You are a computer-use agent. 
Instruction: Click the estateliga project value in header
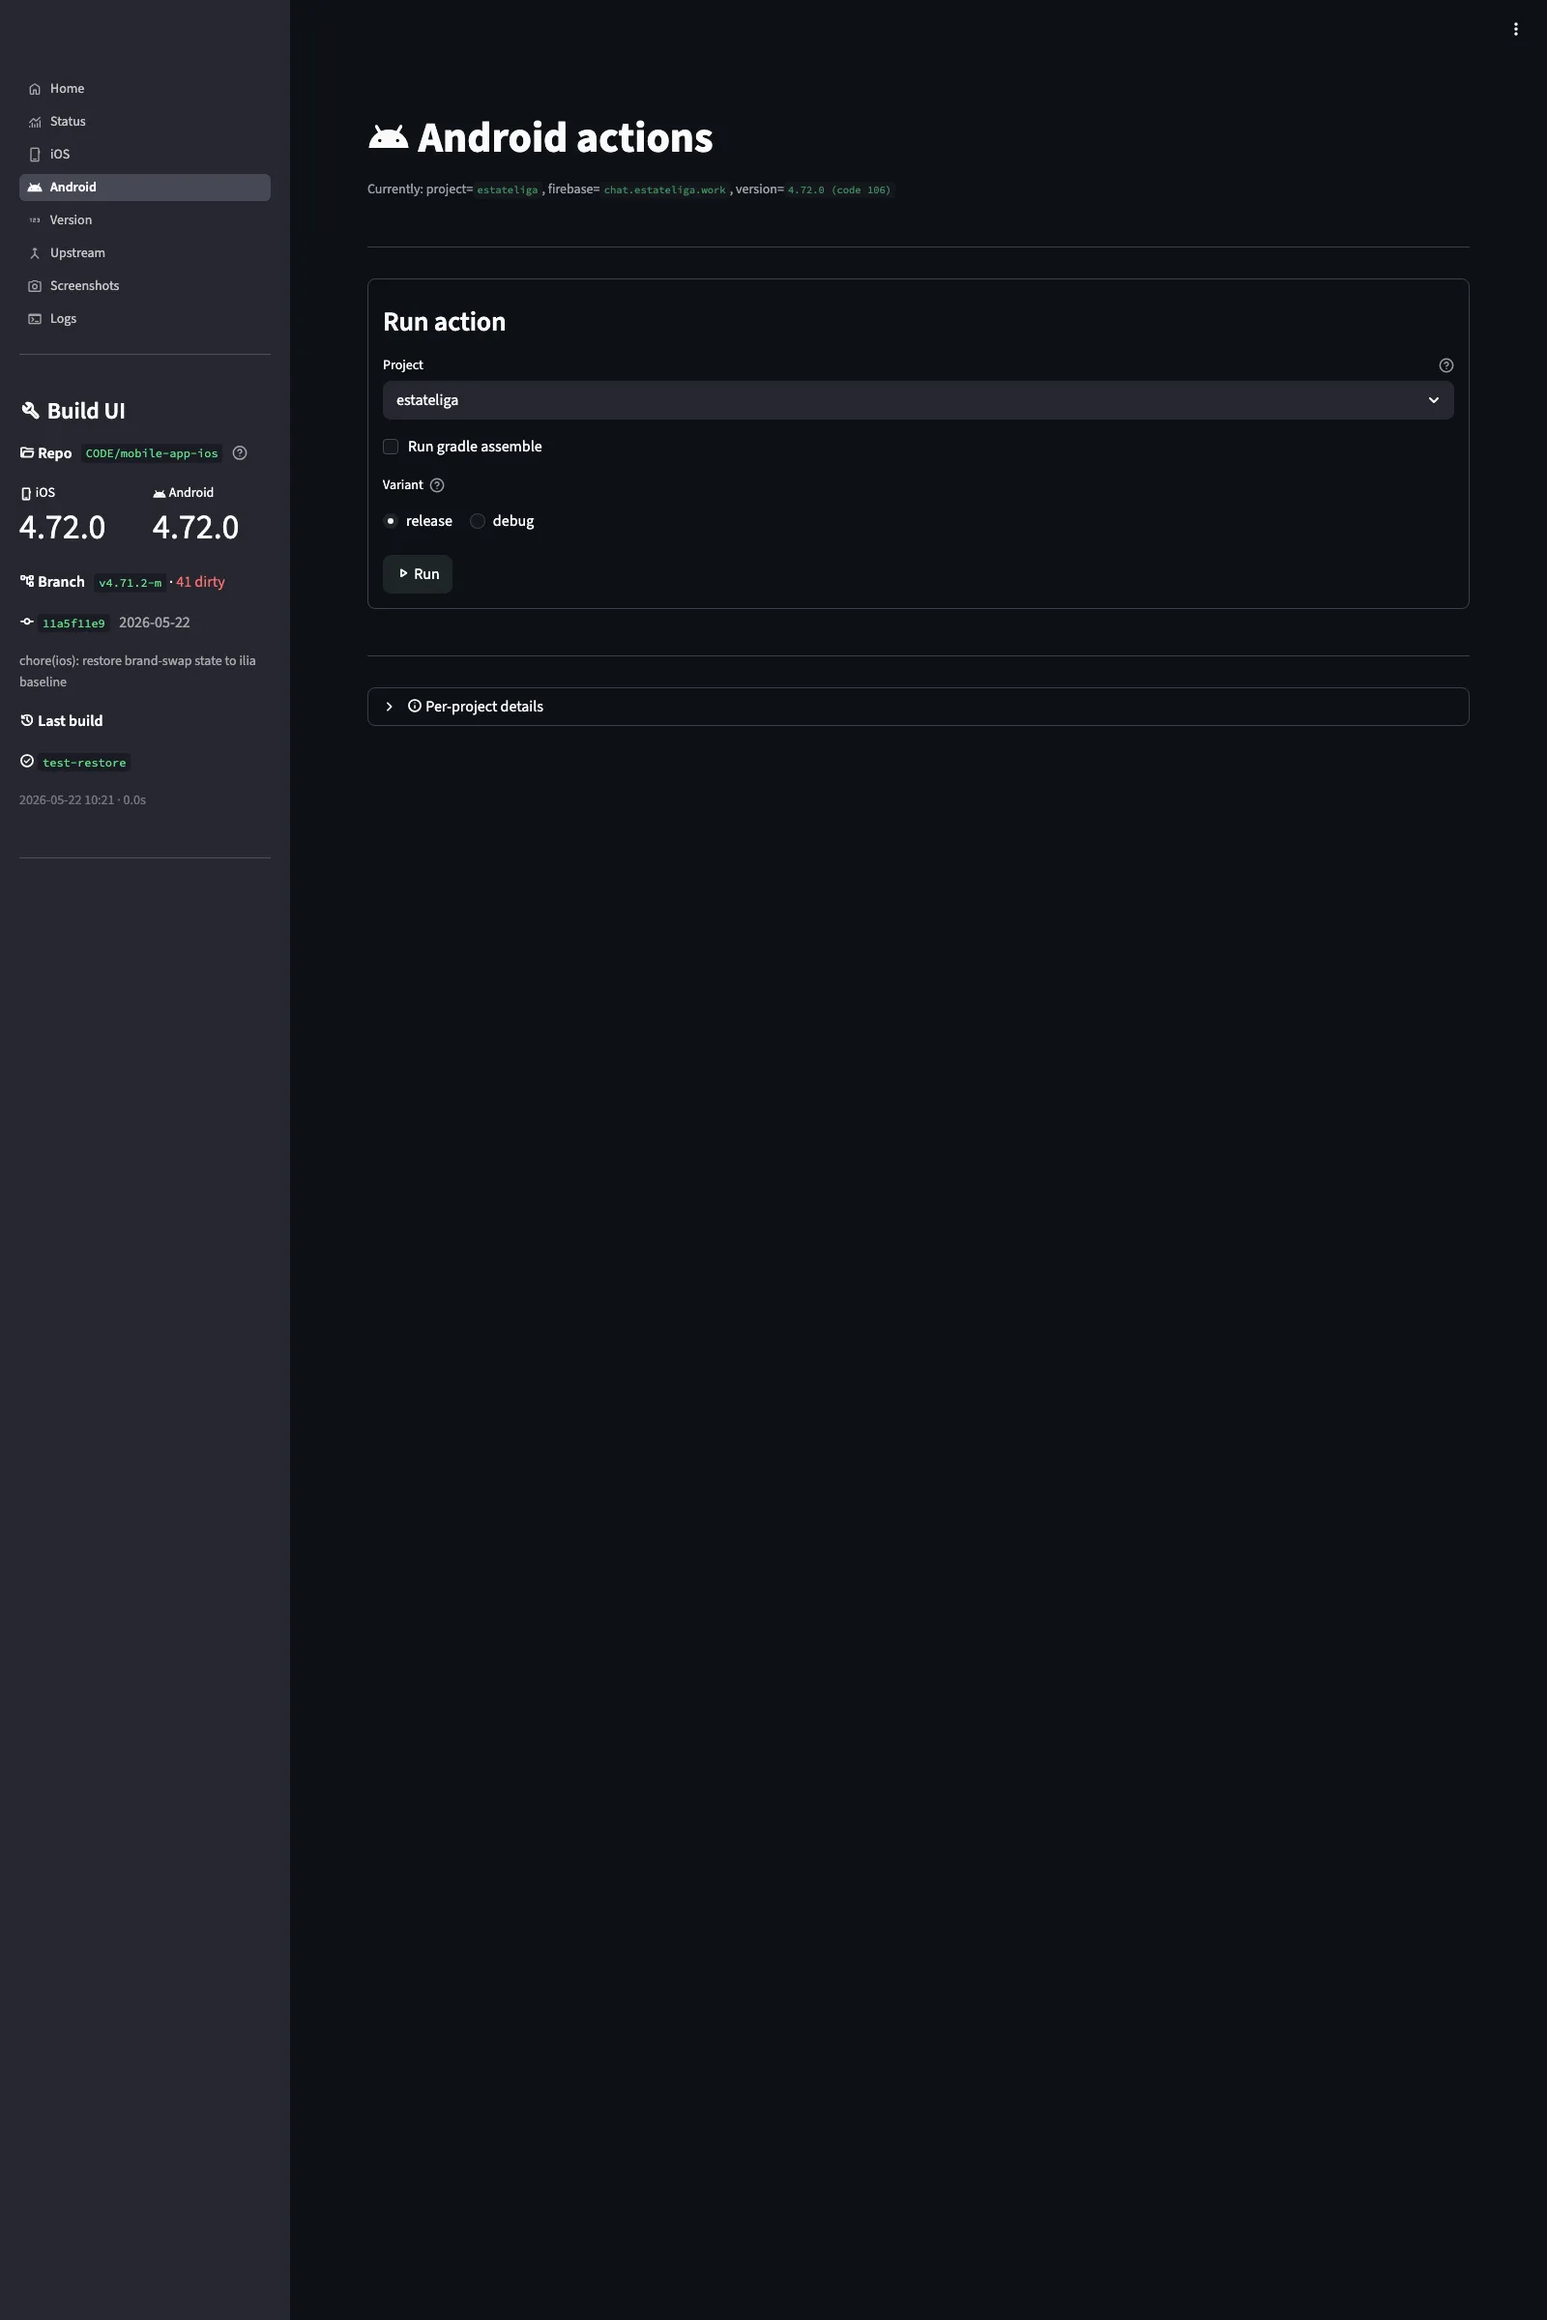tap(507, 189)
